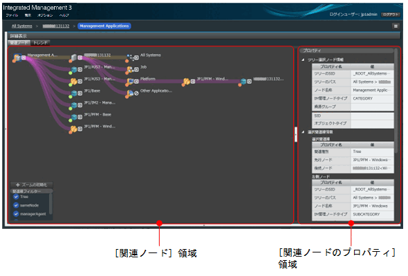
Task: Select JP1/PFM - Wind... icon under Management A...
Action: point(74,129)
